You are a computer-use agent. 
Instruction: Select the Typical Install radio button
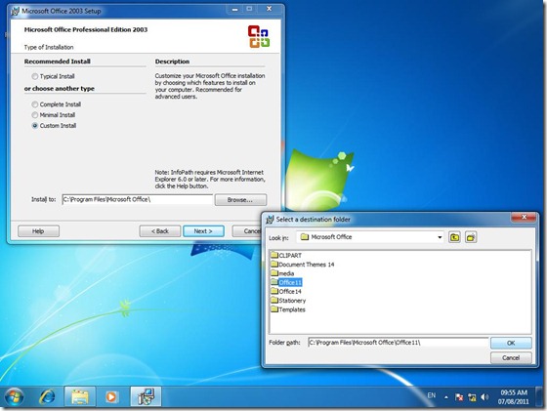[x=35, y=76]
